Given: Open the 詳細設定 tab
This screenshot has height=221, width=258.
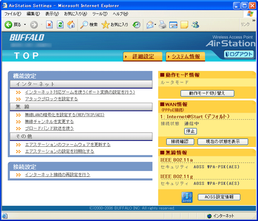Looking at the screenshot, I should (143, 57).
